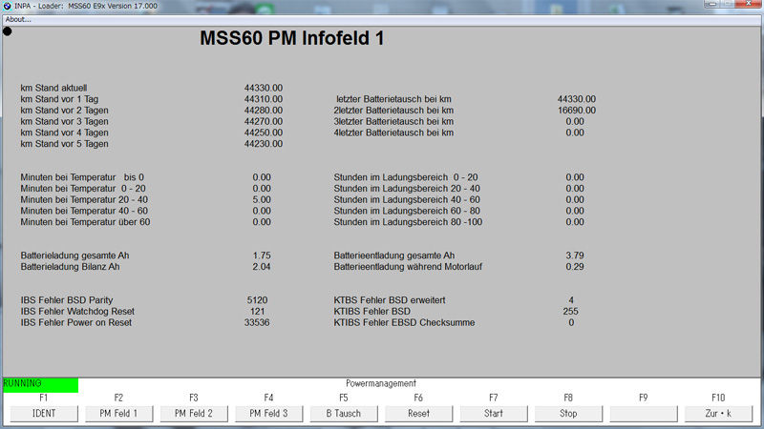Select 'Minuten bei Temperatur 40 - 60' label
The height and width of the screenshot is (429, 764).
tap(84, 211)
